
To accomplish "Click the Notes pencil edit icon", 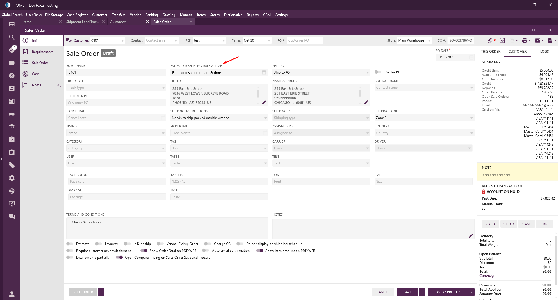I will tap(471, 236).
